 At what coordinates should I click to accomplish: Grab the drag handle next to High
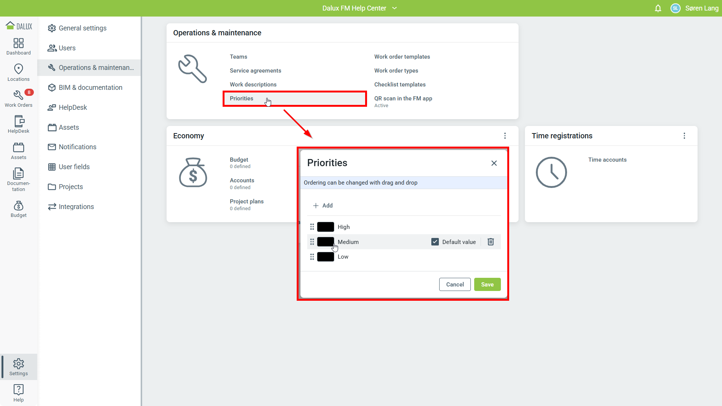tap(312, 227)
